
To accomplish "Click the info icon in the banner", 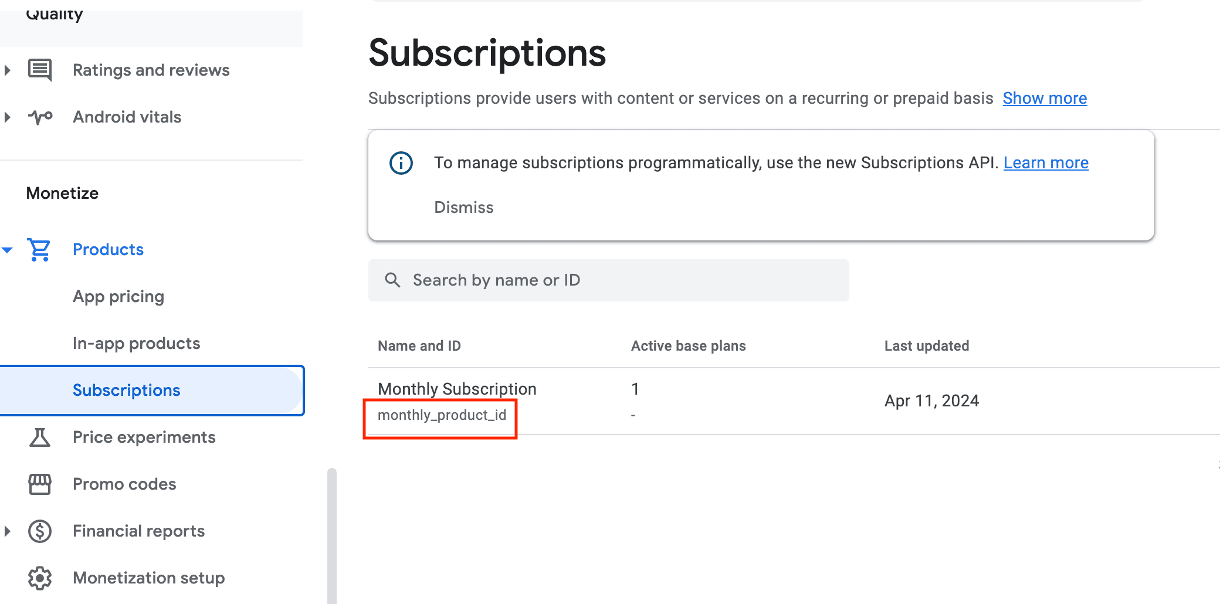I will coord(401,162).
